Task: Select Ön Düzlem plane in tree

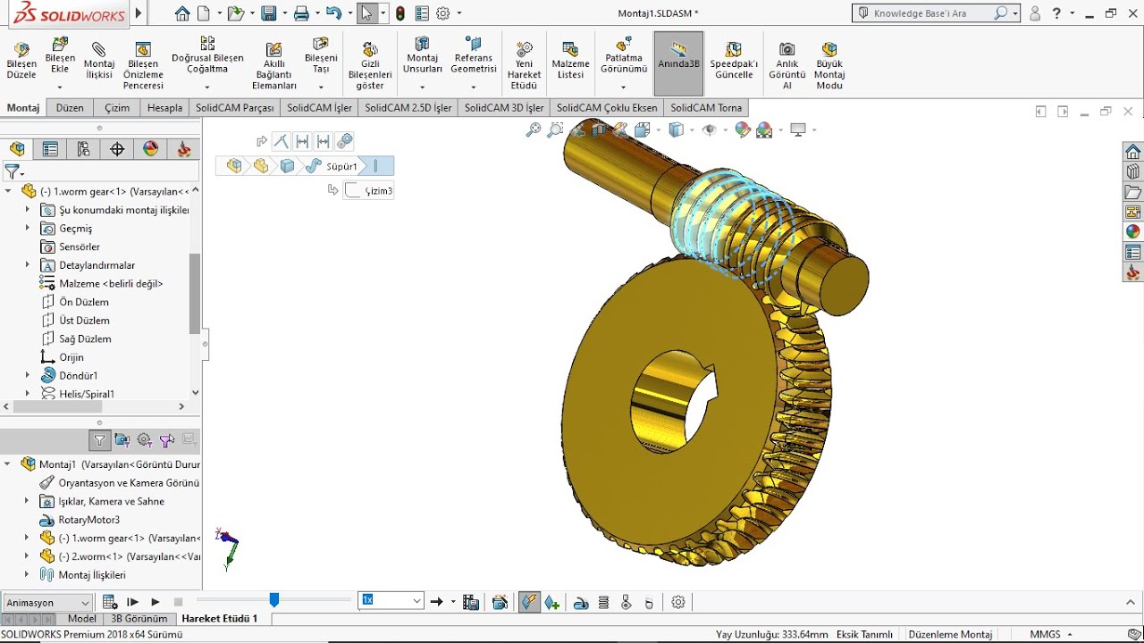Action: [x=84, y=302]
